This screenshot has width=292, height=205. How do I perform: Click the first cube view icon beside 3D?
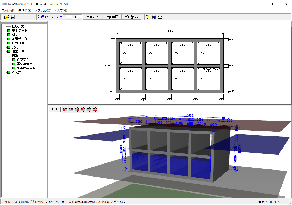(65, 109)
